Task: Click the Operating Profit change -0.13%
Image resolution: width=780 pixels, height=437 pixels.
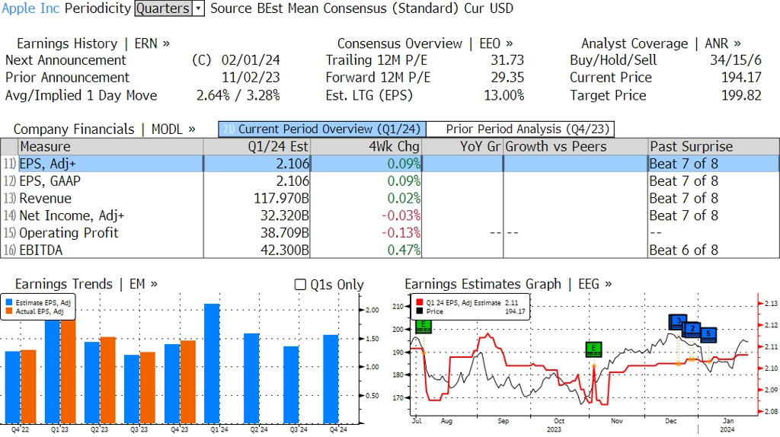Action: pyautogui.click(x=401, y=233)
